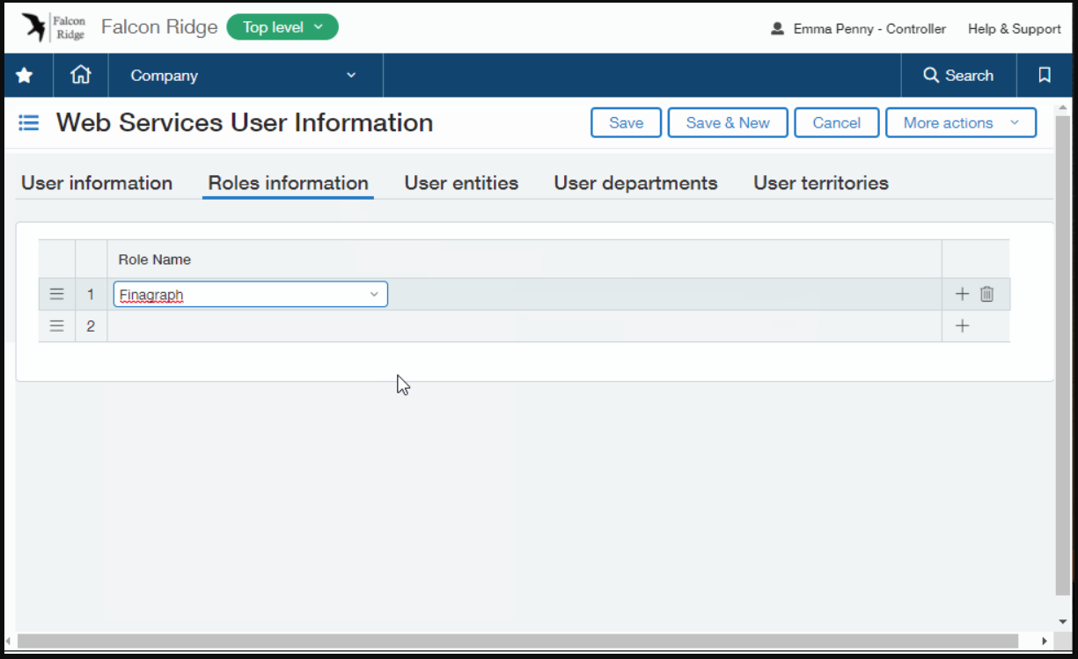Click the favorites star icon
This screenshot has height=659, width=1078.
[25, 76]
